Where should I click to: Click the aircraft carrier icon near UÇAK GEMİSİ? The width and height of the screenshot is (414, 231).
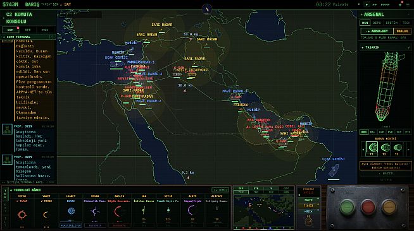(334, 170)
